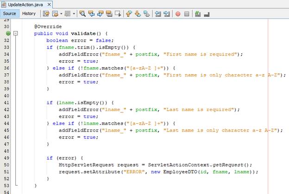Click the EmployeeDTO constructor call
This screenshot has width=289, height=194.
point(207,172)
